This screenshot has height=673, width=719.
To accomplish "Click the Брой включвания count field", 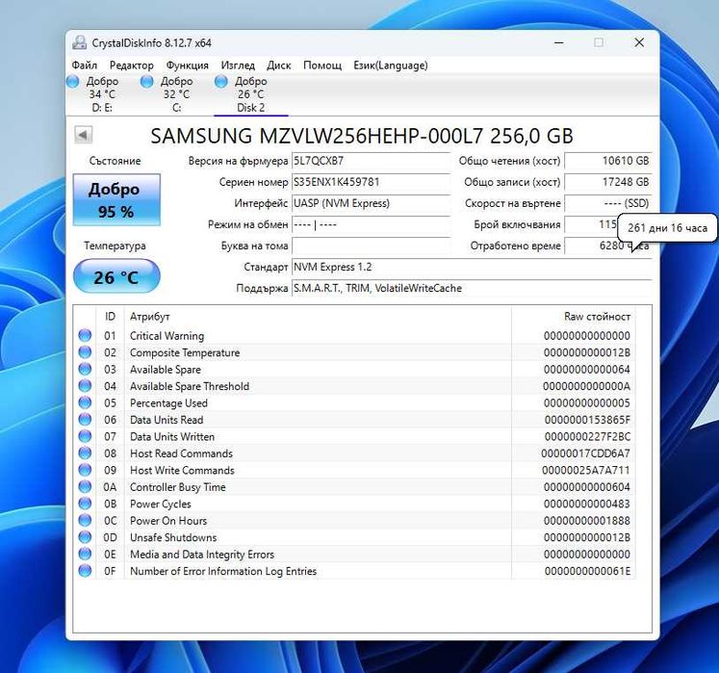I will 592,224.
